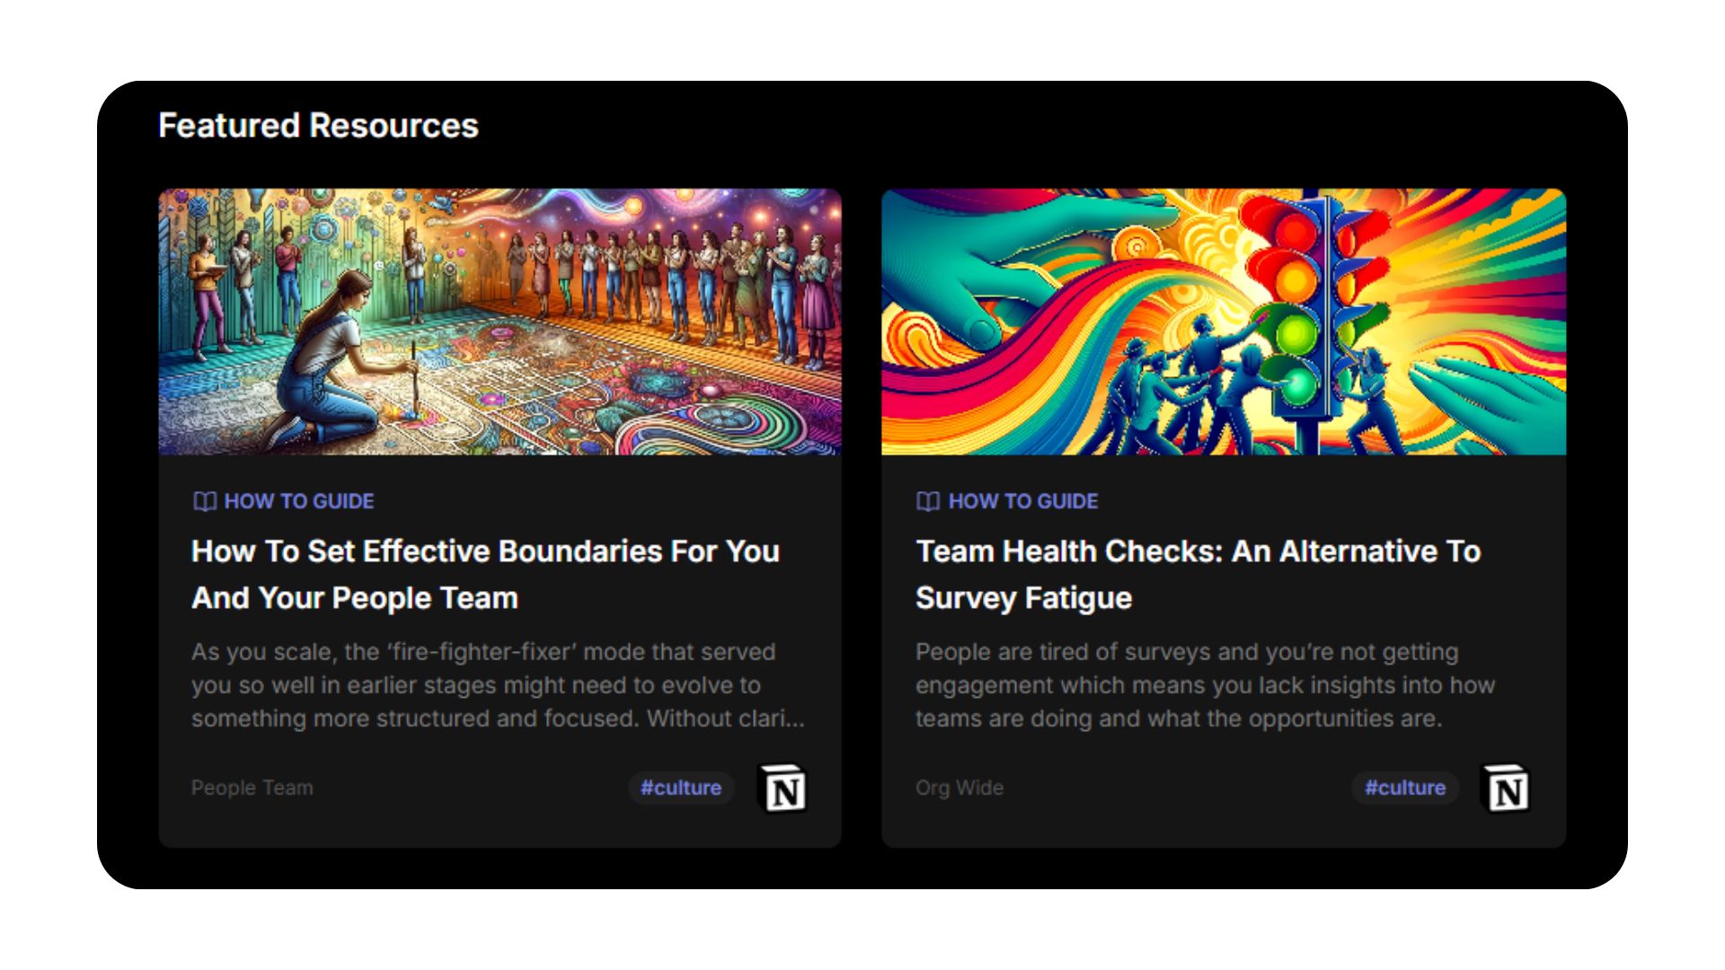Image resolution: width=1725 pixels, height=970 pixels.
Task: Click the Notion icon on the Team Health Checks card
Action: click(1507, 789)
